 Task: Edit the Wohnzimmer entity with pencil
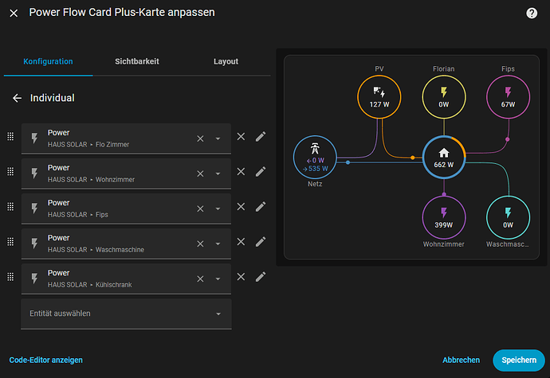coord(260,172)
